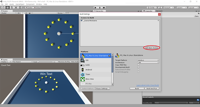Open the Window menu
The width and height of the screenshot is (200, 107).
[39, 4]
